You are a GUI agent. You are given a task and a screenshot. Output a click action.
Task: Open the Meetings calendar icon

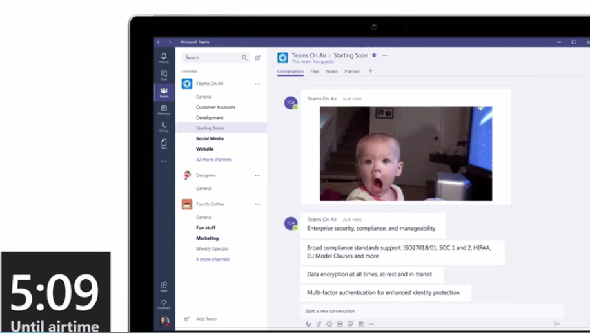point(164,109)
